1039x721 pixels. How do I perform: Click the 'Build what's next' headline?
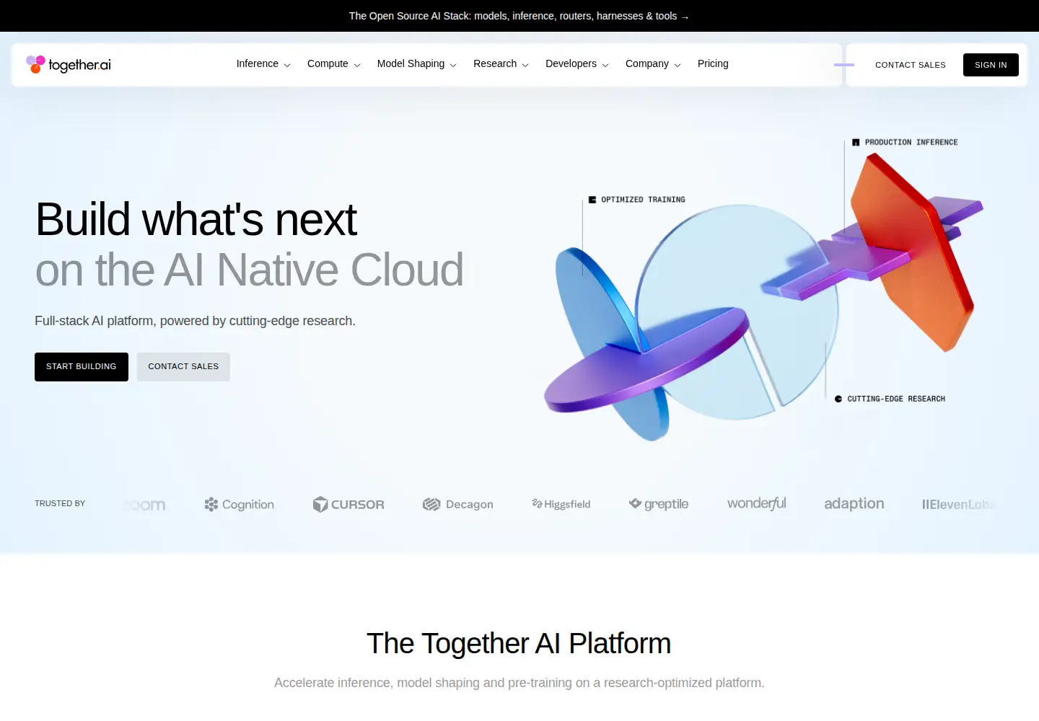tap(196, 219)
